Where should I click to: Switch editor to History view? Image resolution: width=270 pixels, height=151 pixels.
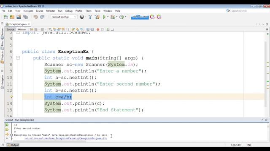click(22, 29)
